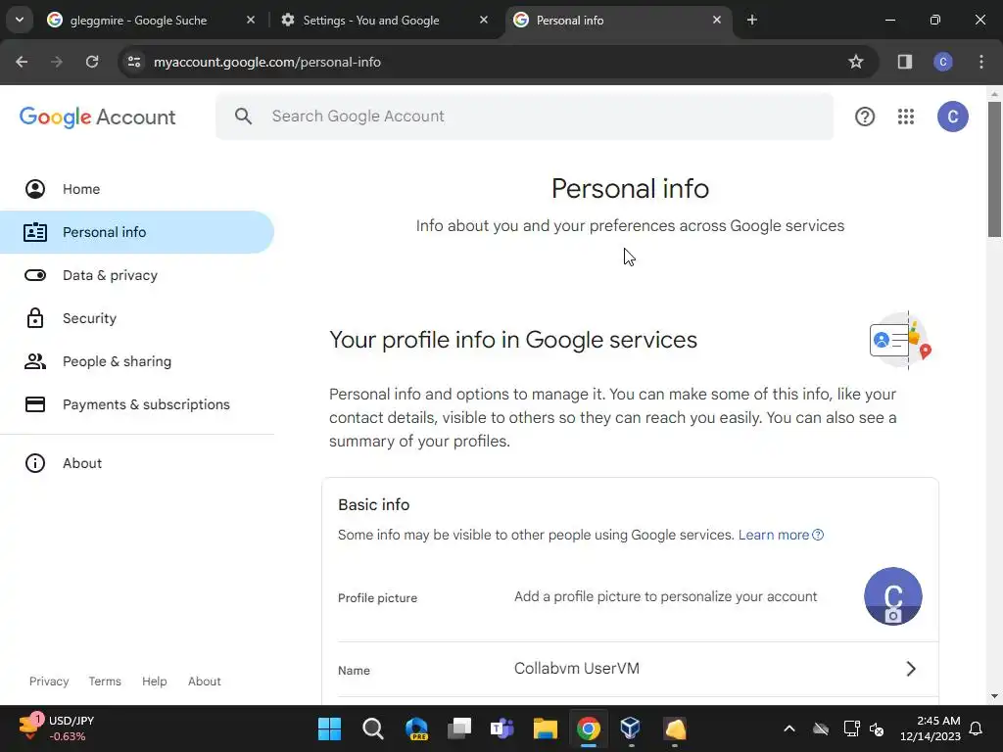
Task: Open Payments & subscriptions section
Action: tap(137, 404)
